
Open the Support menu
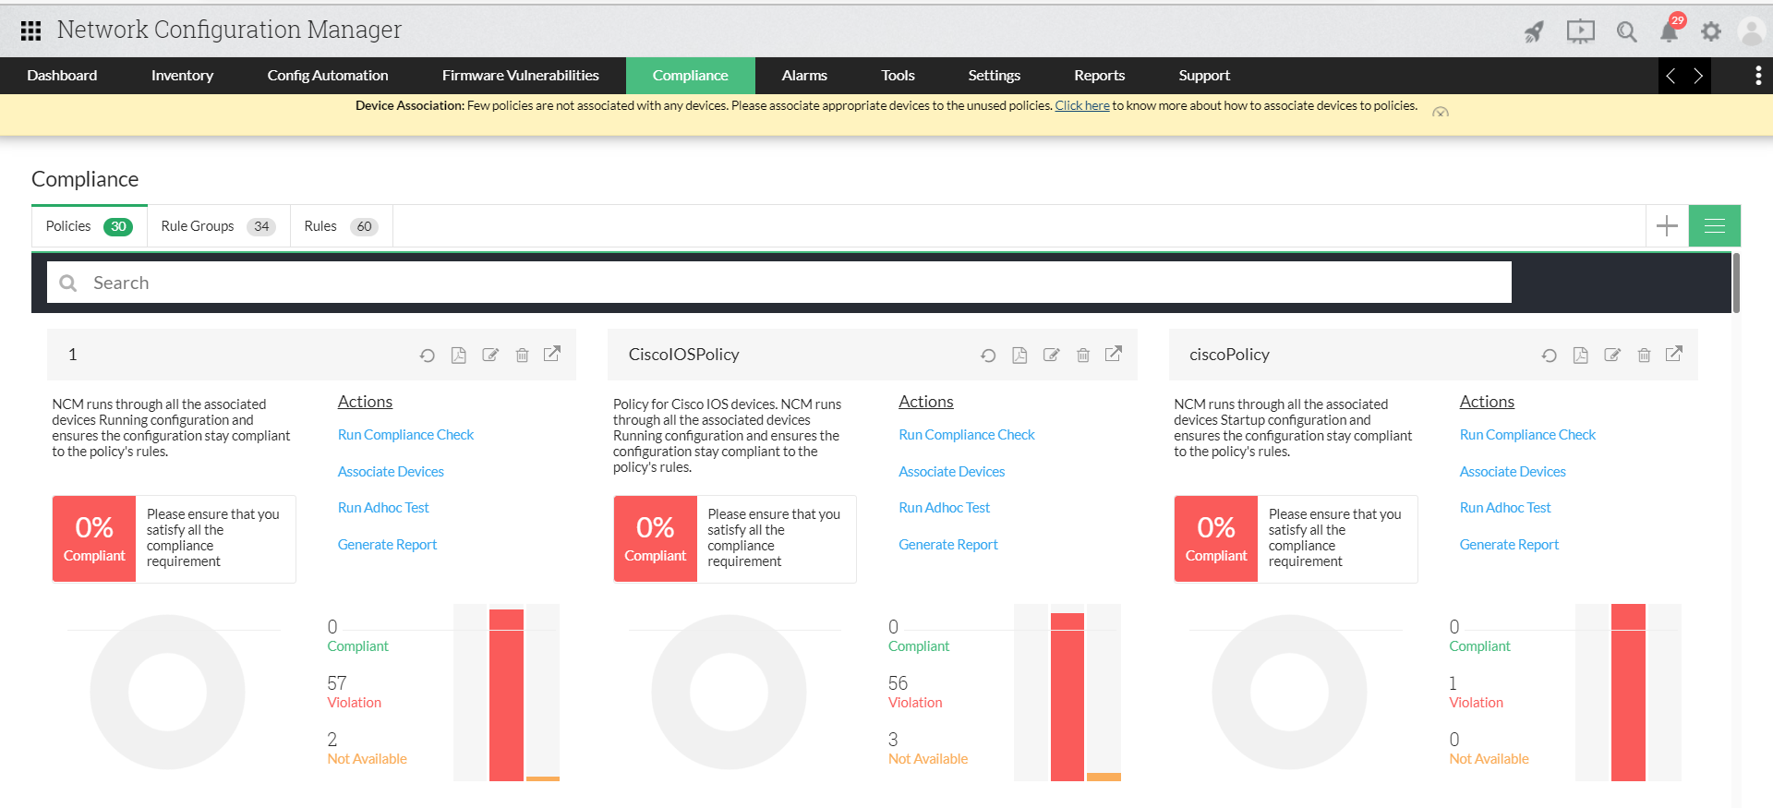pyautogui.click(x=1204, y=76)
